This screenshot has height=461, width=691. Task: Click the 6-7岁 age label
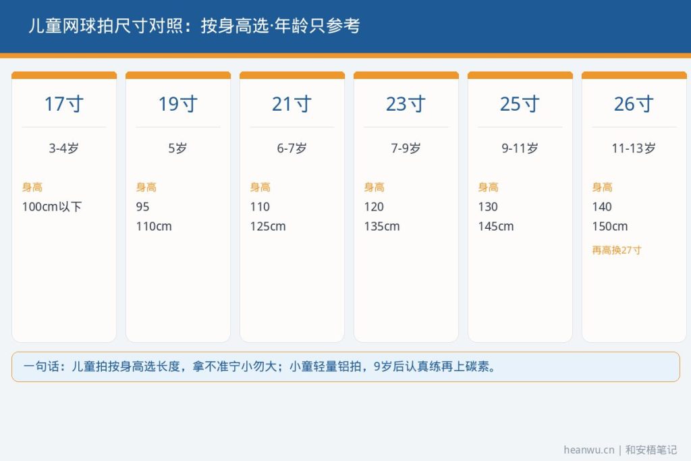tap(292, 148)
